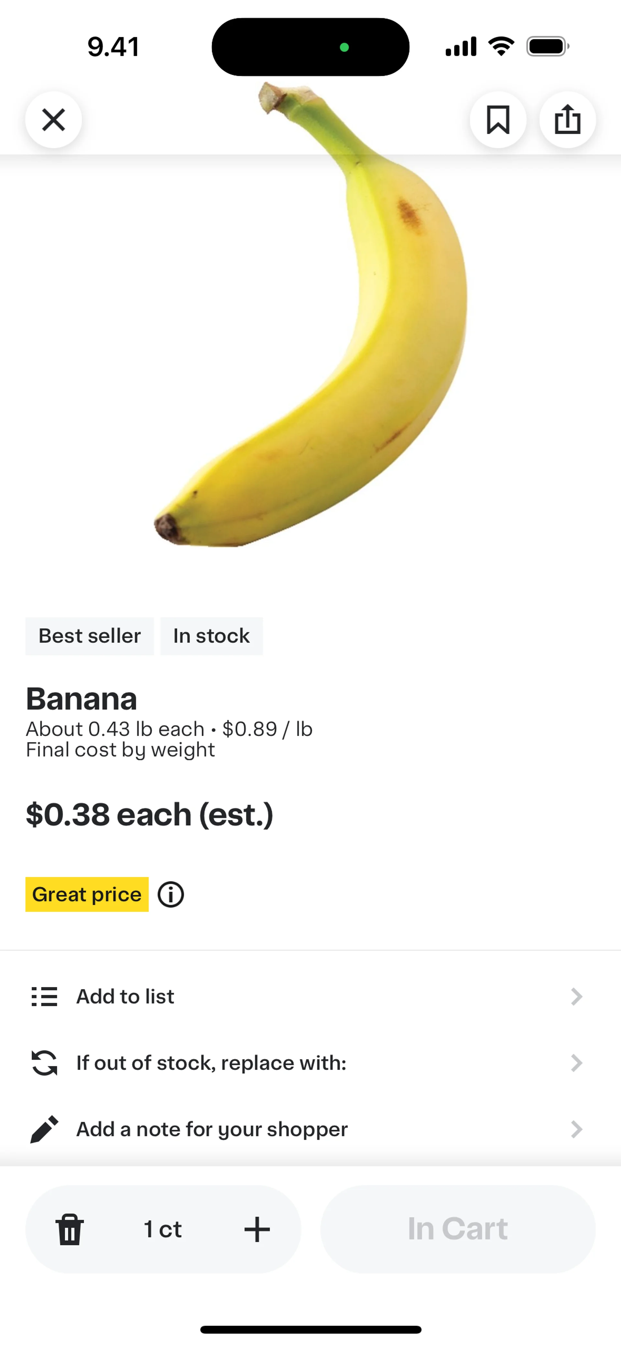Tap the 1 ct quantity label
Viewport: 621px width, 1346px height.
tap(163, 1229)
